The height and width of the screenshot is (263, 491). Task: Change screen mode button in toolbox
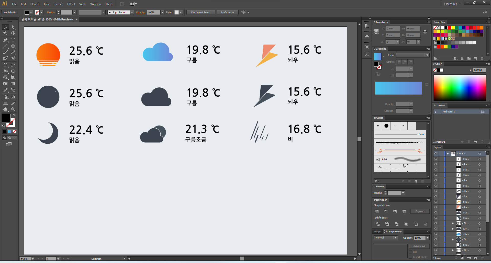click(9, 144)
